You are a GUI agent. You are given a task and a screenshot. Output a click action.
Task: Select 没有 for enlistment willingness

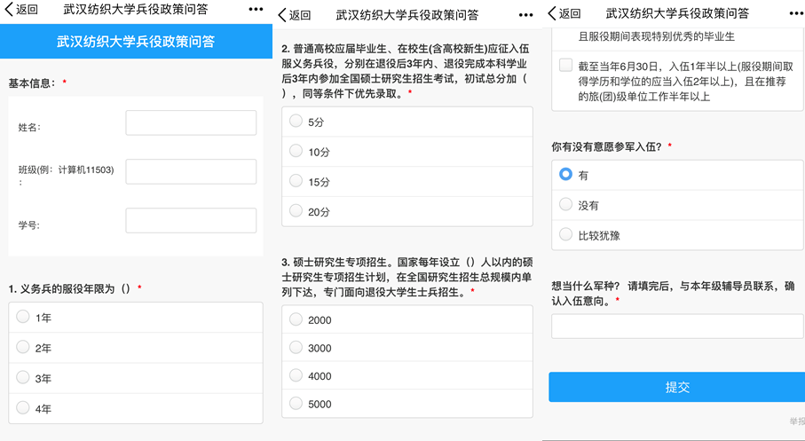click(678, 205)
